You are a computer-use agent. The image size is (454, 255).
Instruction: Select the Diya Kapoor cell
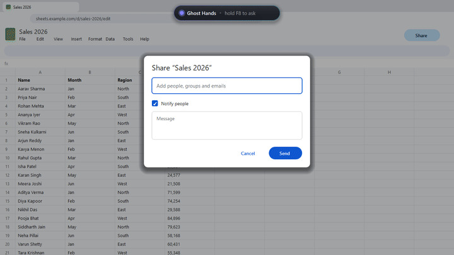pos(40,201)
